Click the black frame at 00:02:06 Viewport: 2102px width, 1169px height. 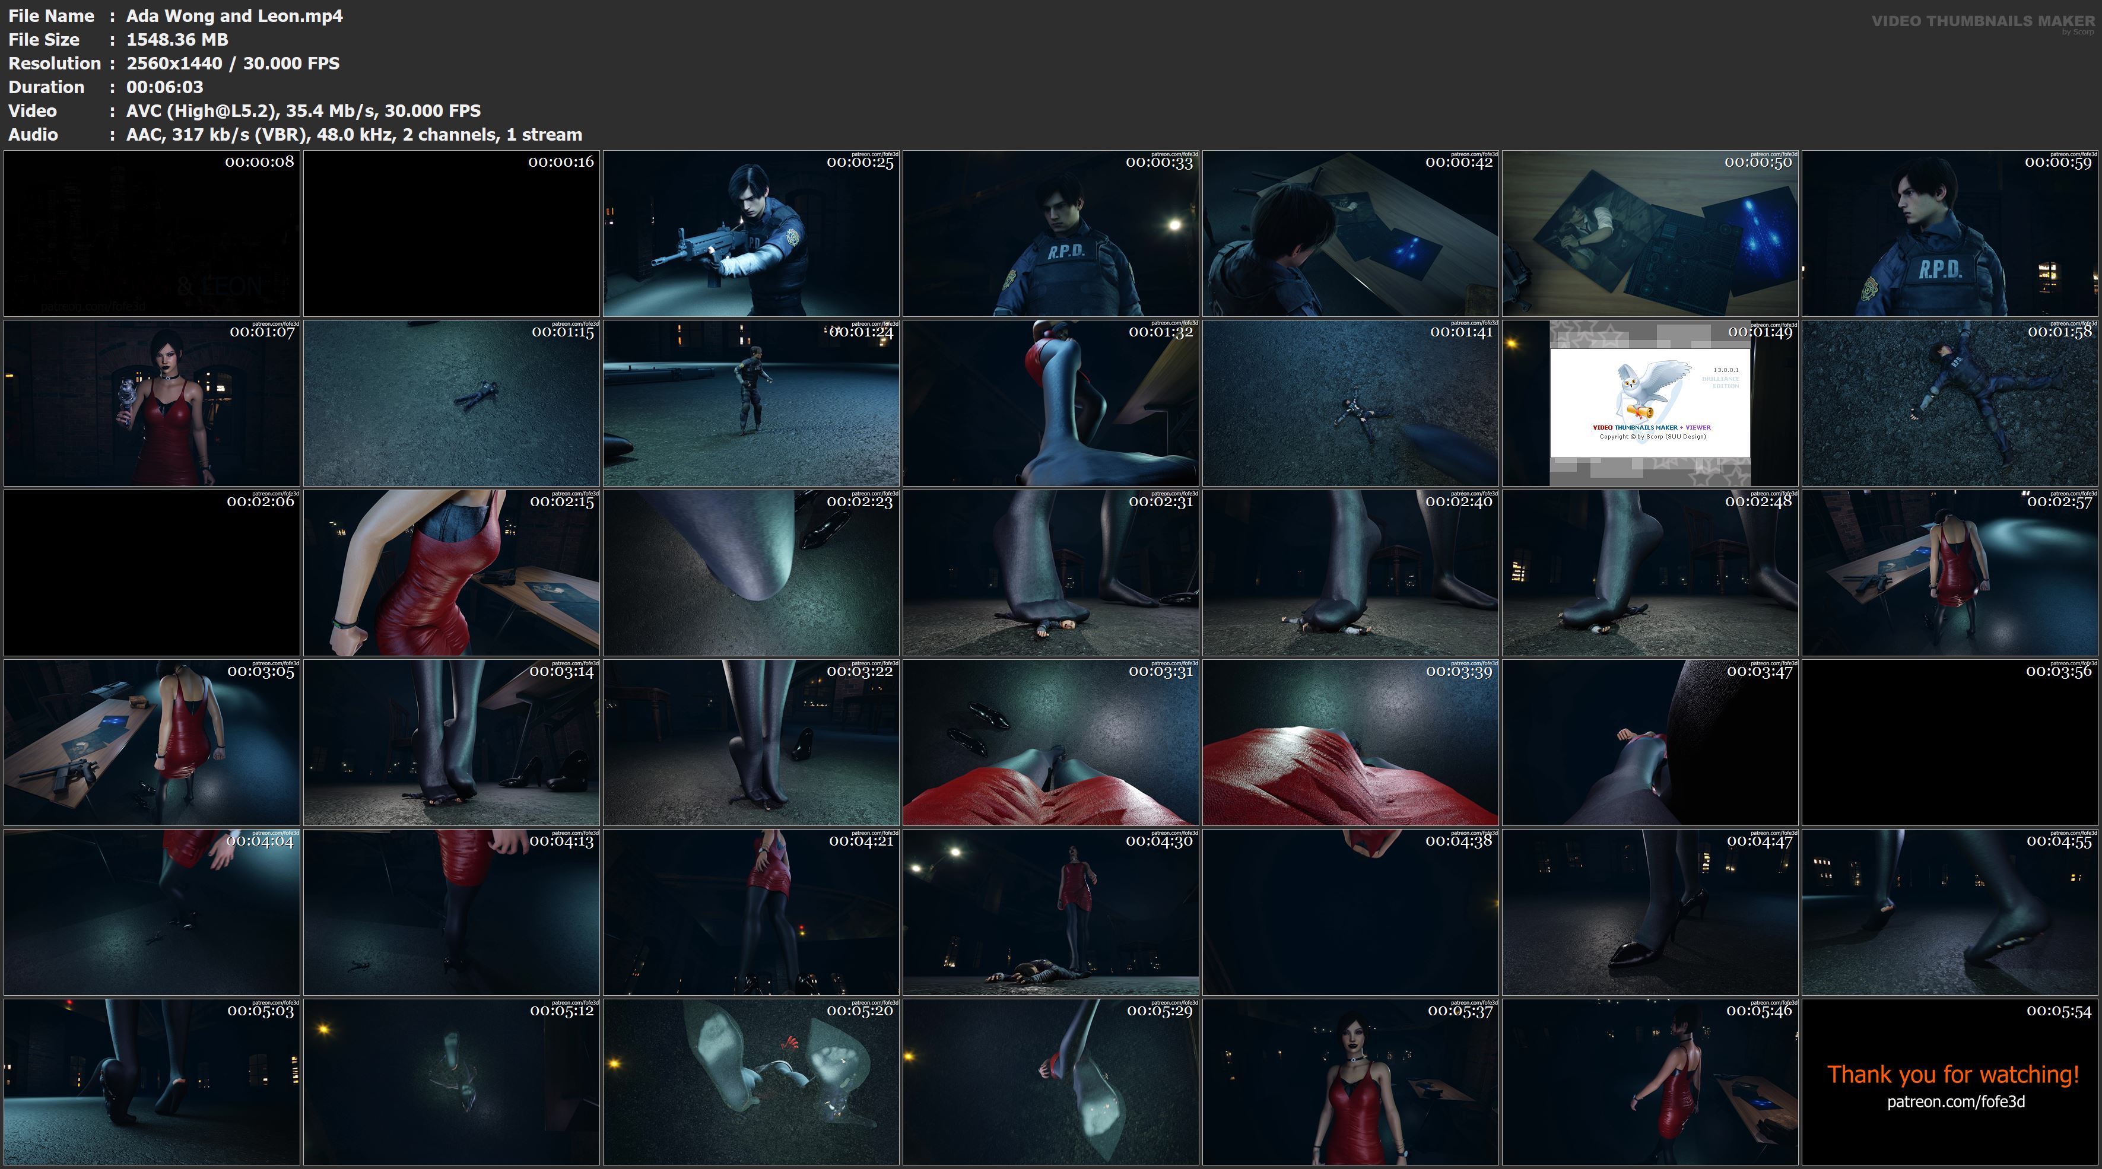pyautogui.click(x=152, y=573)
